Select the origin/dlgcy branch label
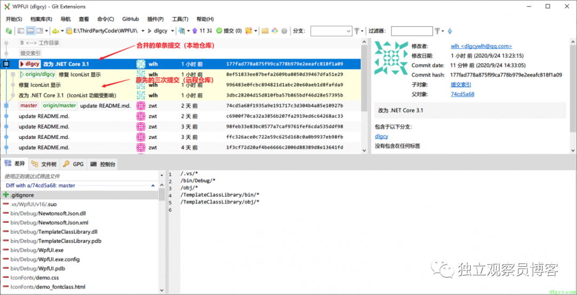The image size is (577, 295). pos(37,74)
